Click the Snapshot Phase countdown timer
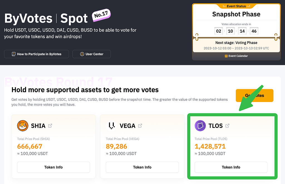The height and width of the screenshot is (184, 285). click(236, 31)
